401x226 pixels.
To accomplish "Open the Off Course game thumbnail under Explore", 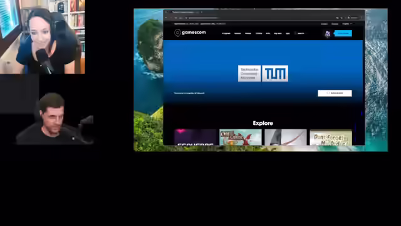I will click(x=241, y=137).
